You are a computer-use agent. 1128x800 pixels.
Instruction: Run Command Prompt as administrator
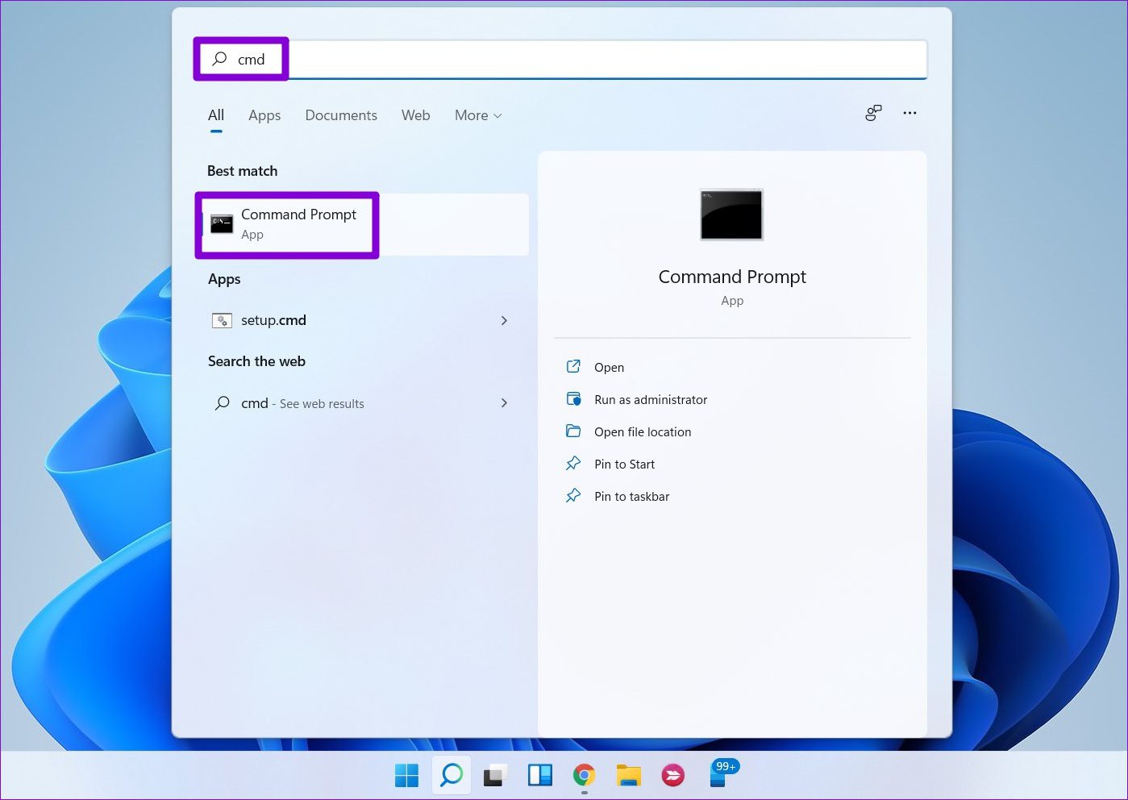click(x=650, y=399)
